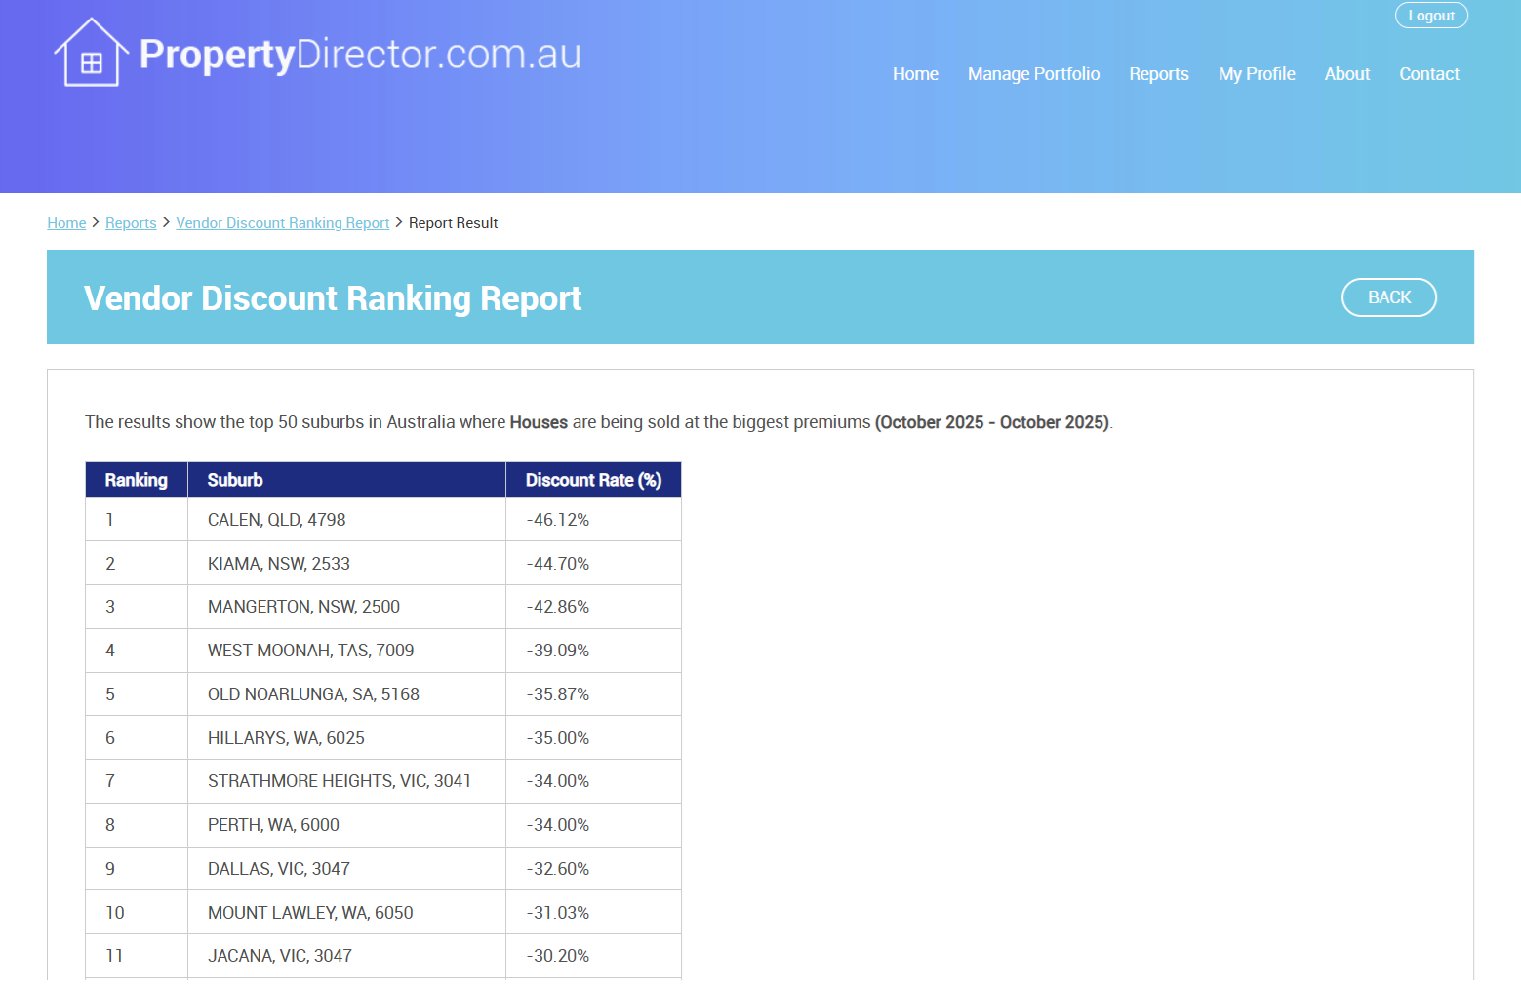The width and height of the screenshot is (1521, 988).
Task: Open the My Profile menu item
Action: point(1256,74)
